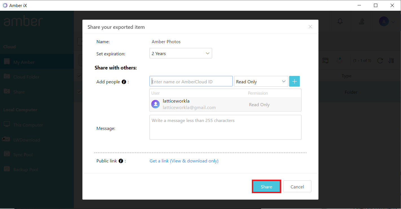Screen dimensions: 401x209
Task: Open the user account avatar menu
Action: [x=384, y=21]
